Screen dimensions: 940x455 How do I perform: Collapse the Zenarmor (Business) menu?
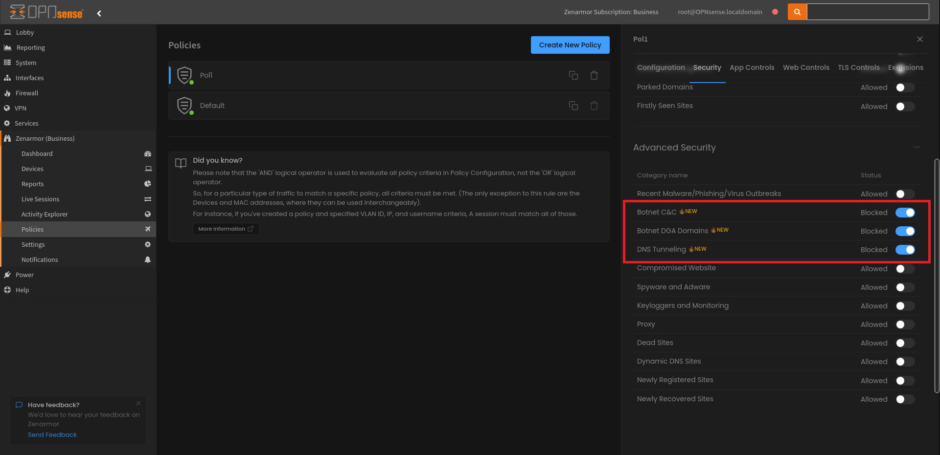[78, 138]
